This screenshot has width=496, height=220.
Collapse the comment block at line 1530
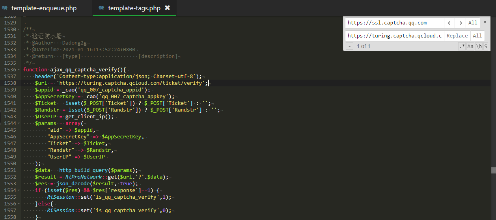tap(18, 30)
